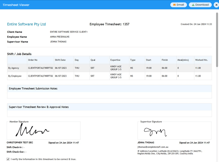
Task: Click the 'Created On: 24 Jan 2024 11:33' text
Action: click(196, 24)
